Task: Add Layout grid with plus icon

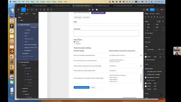Action: [x=163, y=42]
